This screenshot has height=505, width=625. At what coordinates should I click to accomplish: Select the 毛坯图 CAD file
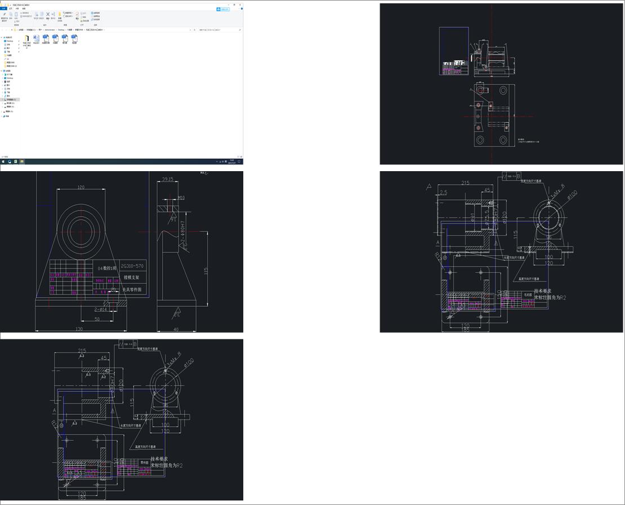(x=74, y=39)
